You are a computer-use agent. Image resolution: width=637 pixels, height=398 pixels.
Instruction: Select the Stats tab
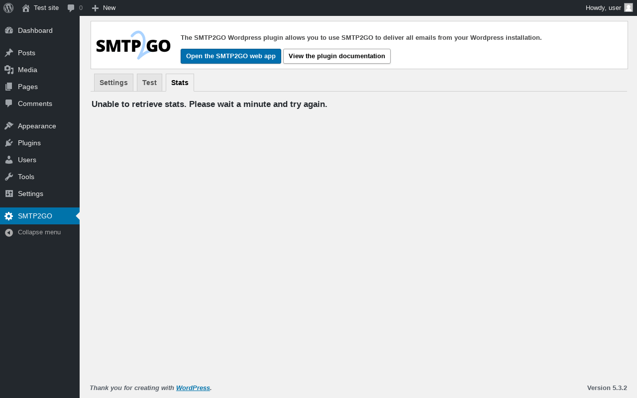(180, 83)
